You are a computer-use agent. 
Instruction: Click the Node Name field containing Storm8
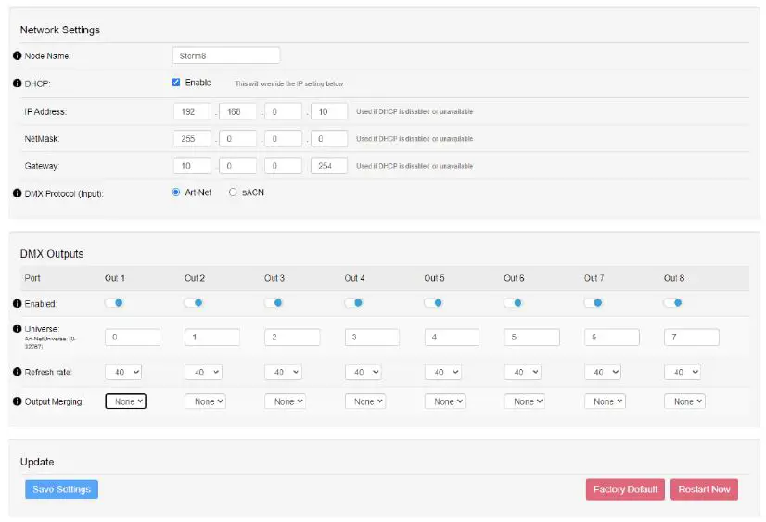click(226, 56)
